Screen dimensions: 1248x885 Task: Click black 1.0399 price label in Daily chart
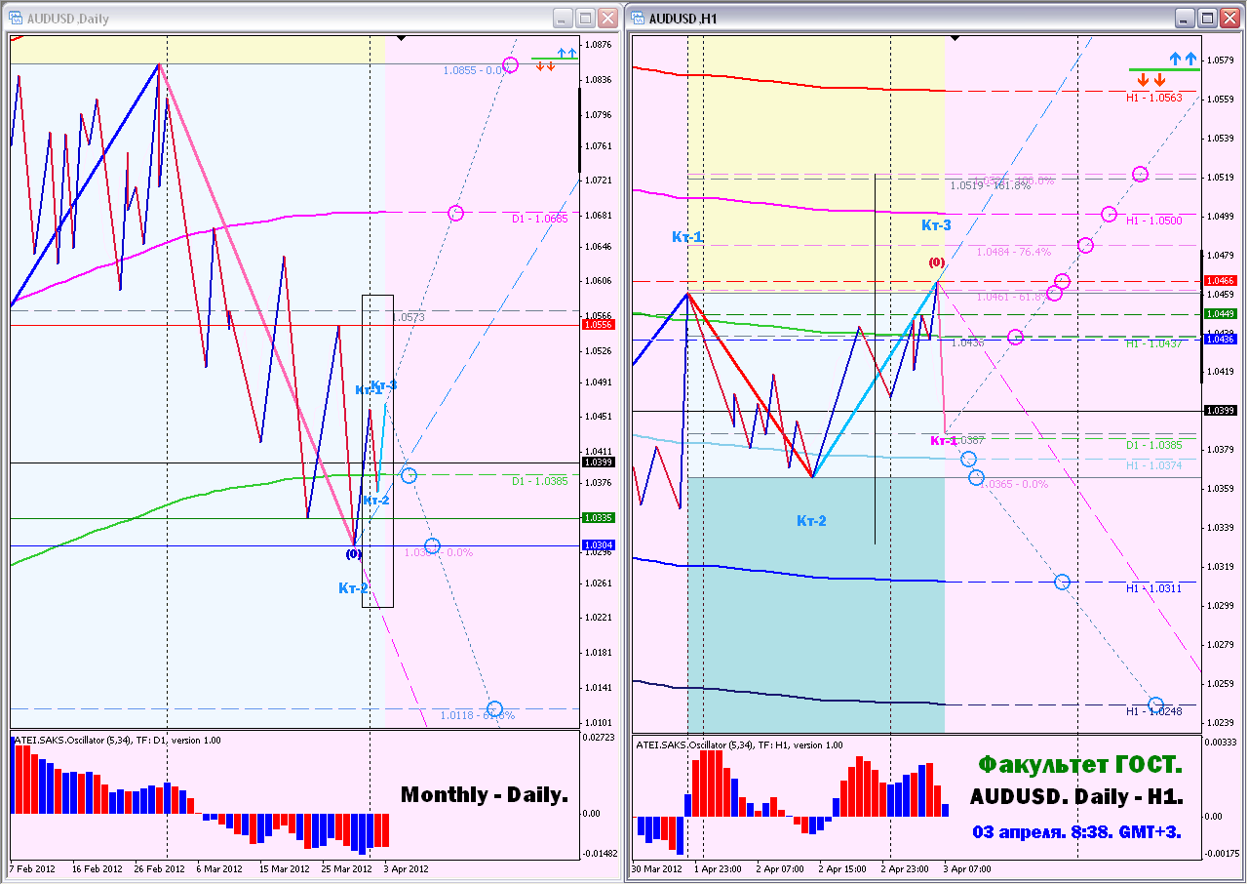coord(597,463)
